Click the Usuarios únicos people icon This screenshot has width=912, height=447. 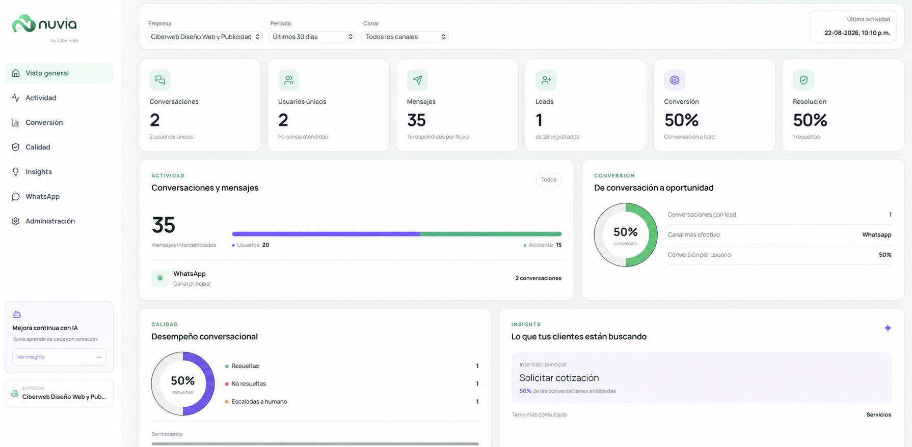point(288,80)
